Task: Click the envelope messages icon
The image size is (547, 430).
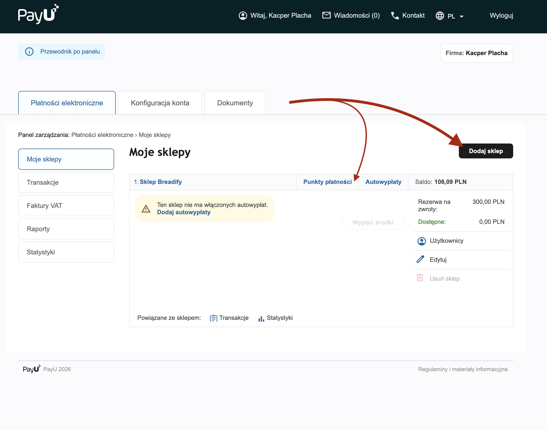Action: [326, 15]
